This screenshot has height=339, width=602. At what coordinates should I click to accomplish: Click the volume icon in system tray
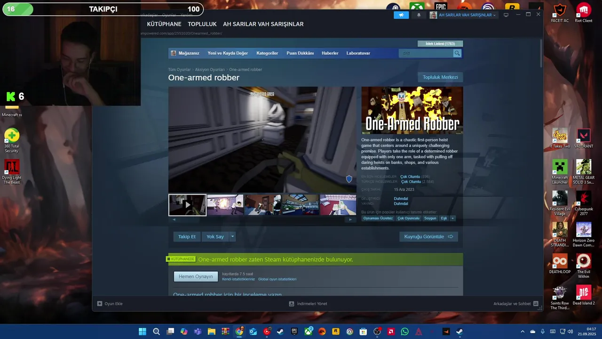click(570, 331)
